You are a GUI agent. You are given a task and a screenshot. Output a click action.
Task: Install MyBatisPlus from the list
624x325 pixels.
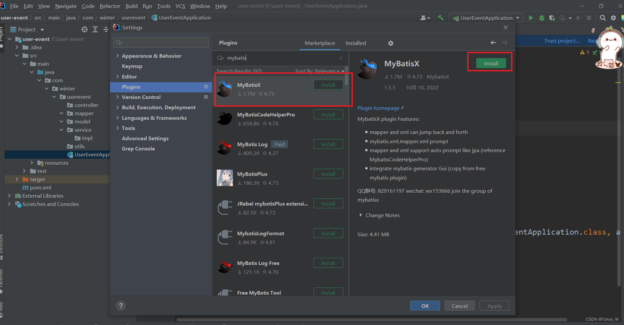[x=328, y=174]
